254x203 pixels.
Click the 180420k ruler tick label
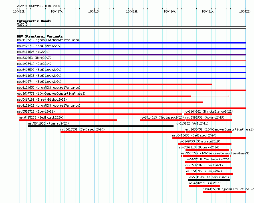[x=170, y=11]
